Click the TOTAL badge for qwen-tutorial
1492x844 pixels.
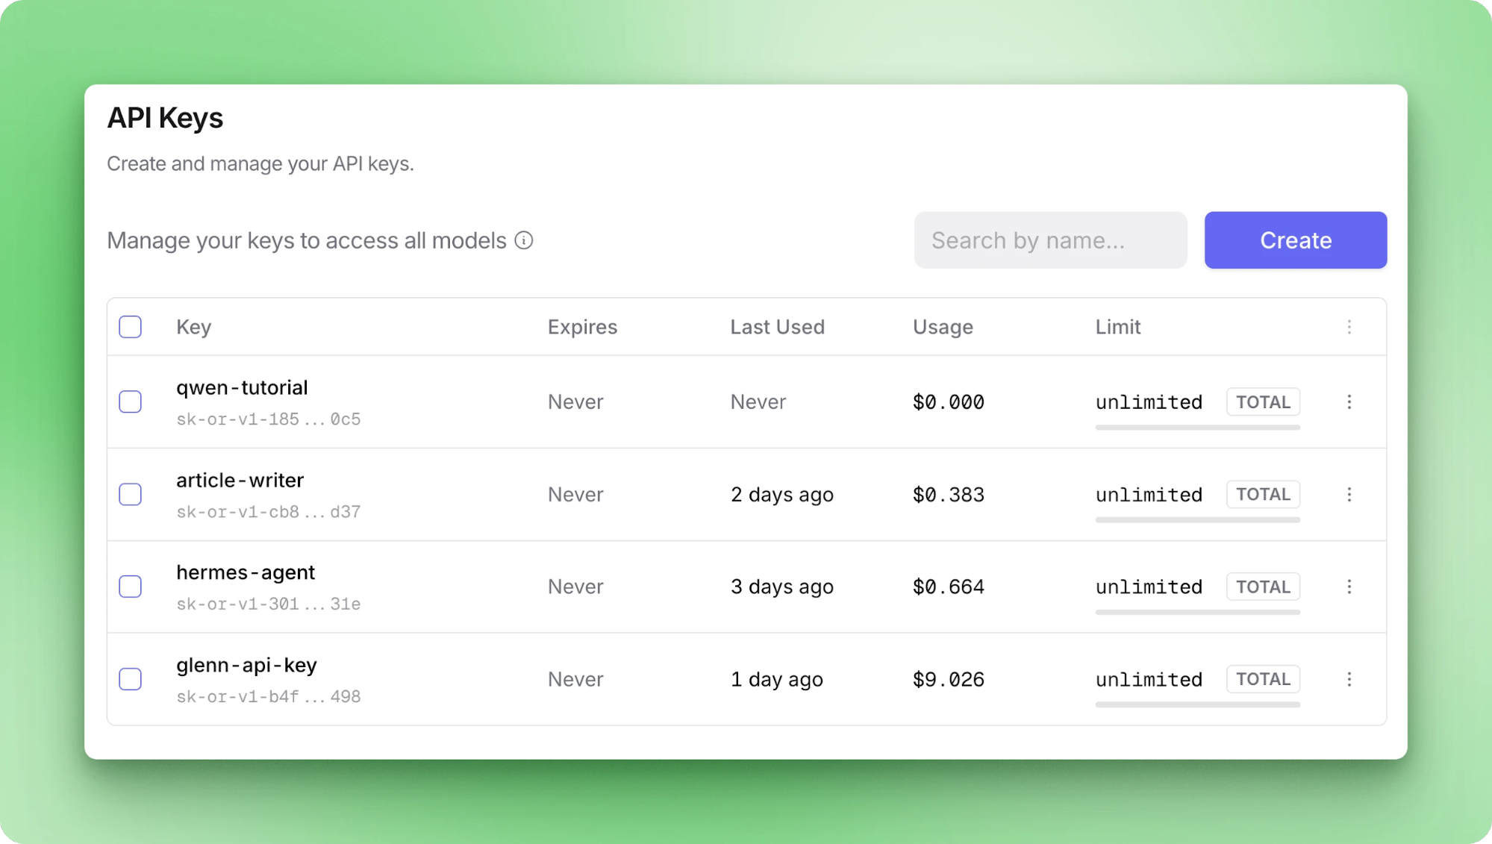point(1263,402)
